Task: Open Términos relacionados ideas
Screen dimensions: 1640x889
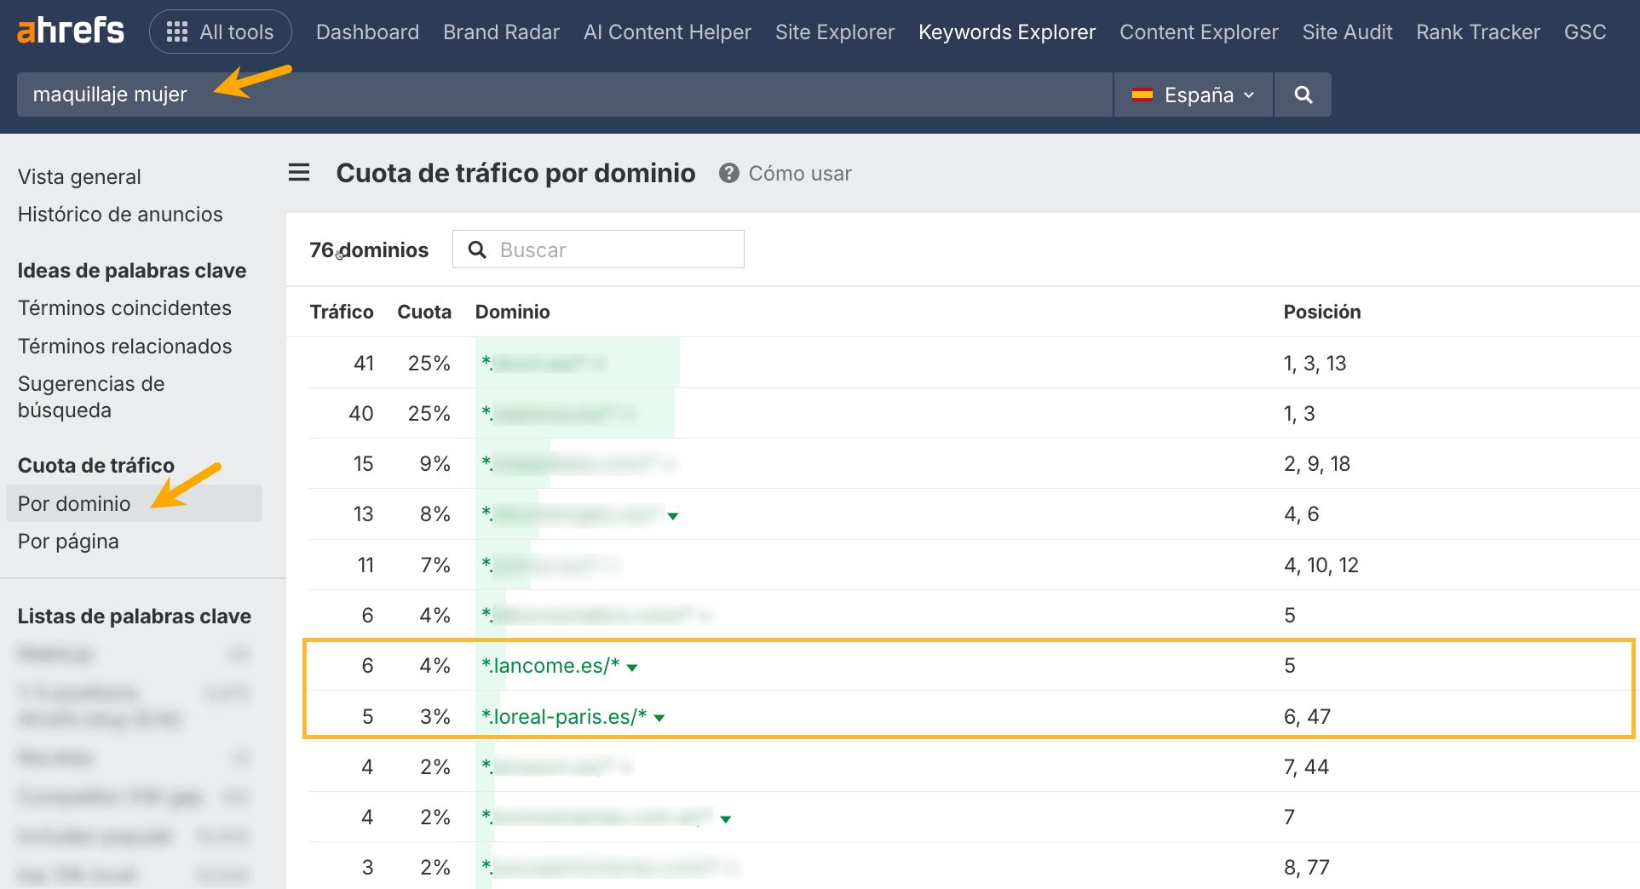Action: click(x=124, y=346)
